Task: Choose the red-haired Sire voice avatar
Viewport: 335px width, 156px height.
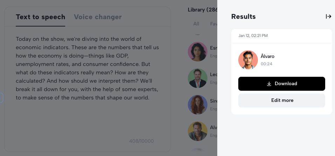Action: 198,104
